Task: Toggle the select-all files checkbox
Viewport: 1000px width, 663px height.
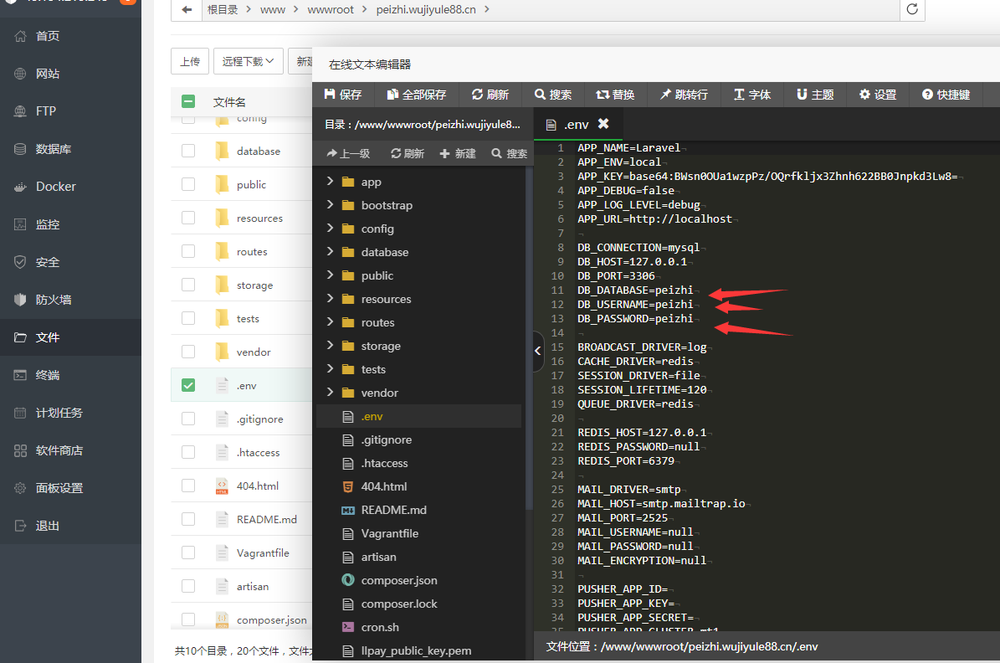Action: pos(188,101)
